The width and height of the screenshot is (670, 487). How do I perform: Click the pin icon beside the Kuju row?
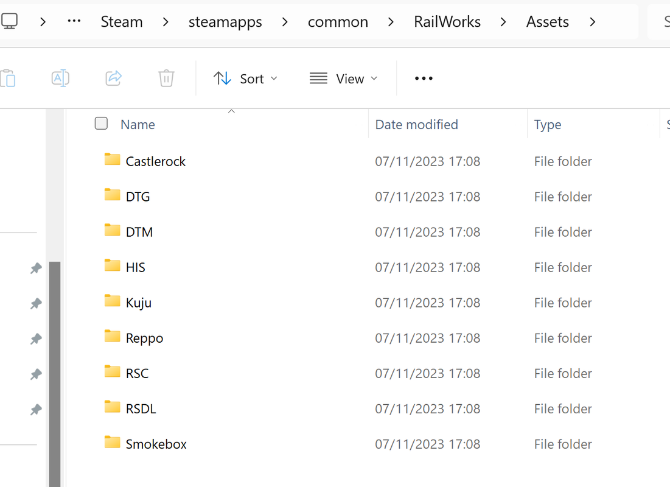[x=36, y=304]
